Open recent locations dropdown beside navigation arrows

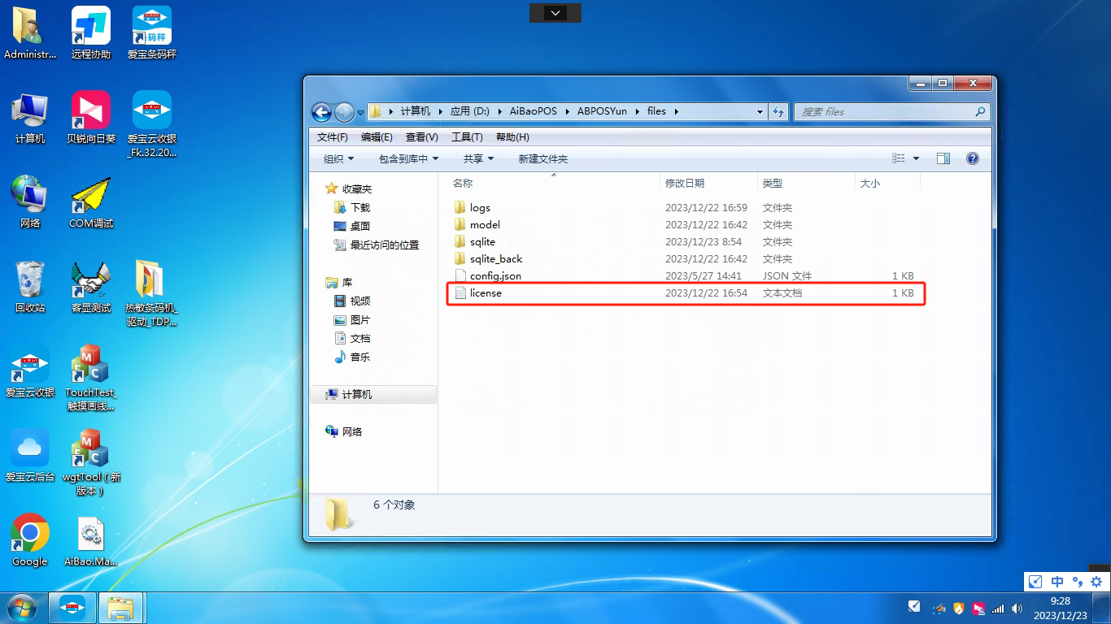[360, 112]
